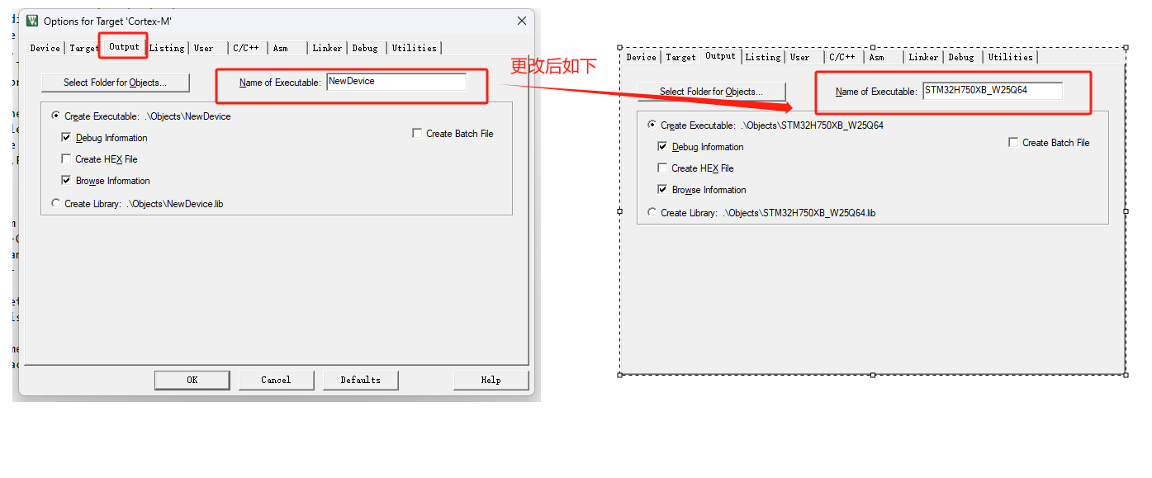1152x478 pixels.
Task: Open the Linker tab in the left dialog
Action: (x=327, y=48)
